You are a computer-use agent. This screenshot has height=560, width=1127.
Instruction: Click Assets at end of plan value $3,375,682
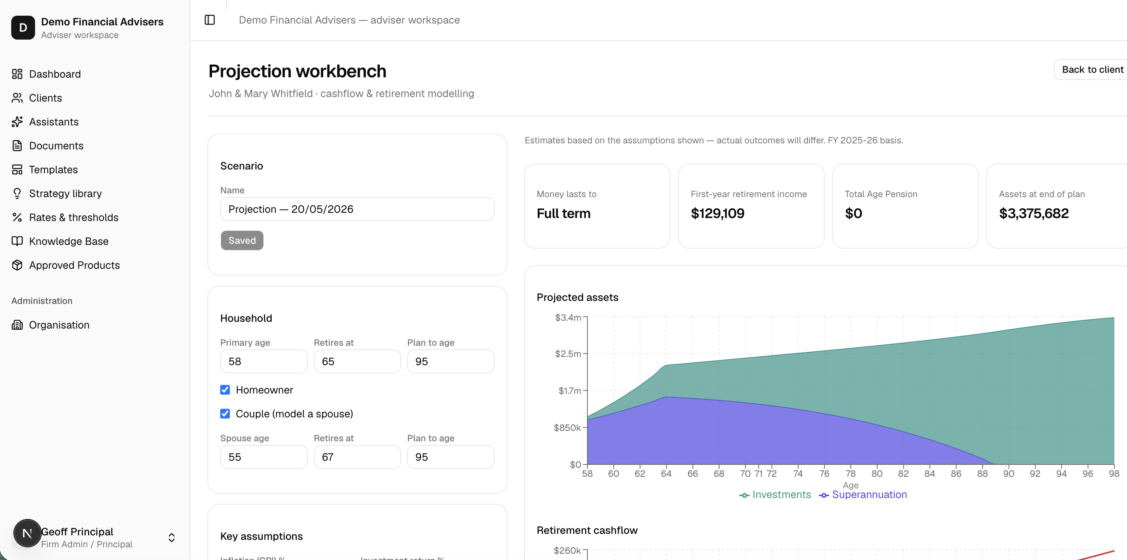[x=1034, y=213]
